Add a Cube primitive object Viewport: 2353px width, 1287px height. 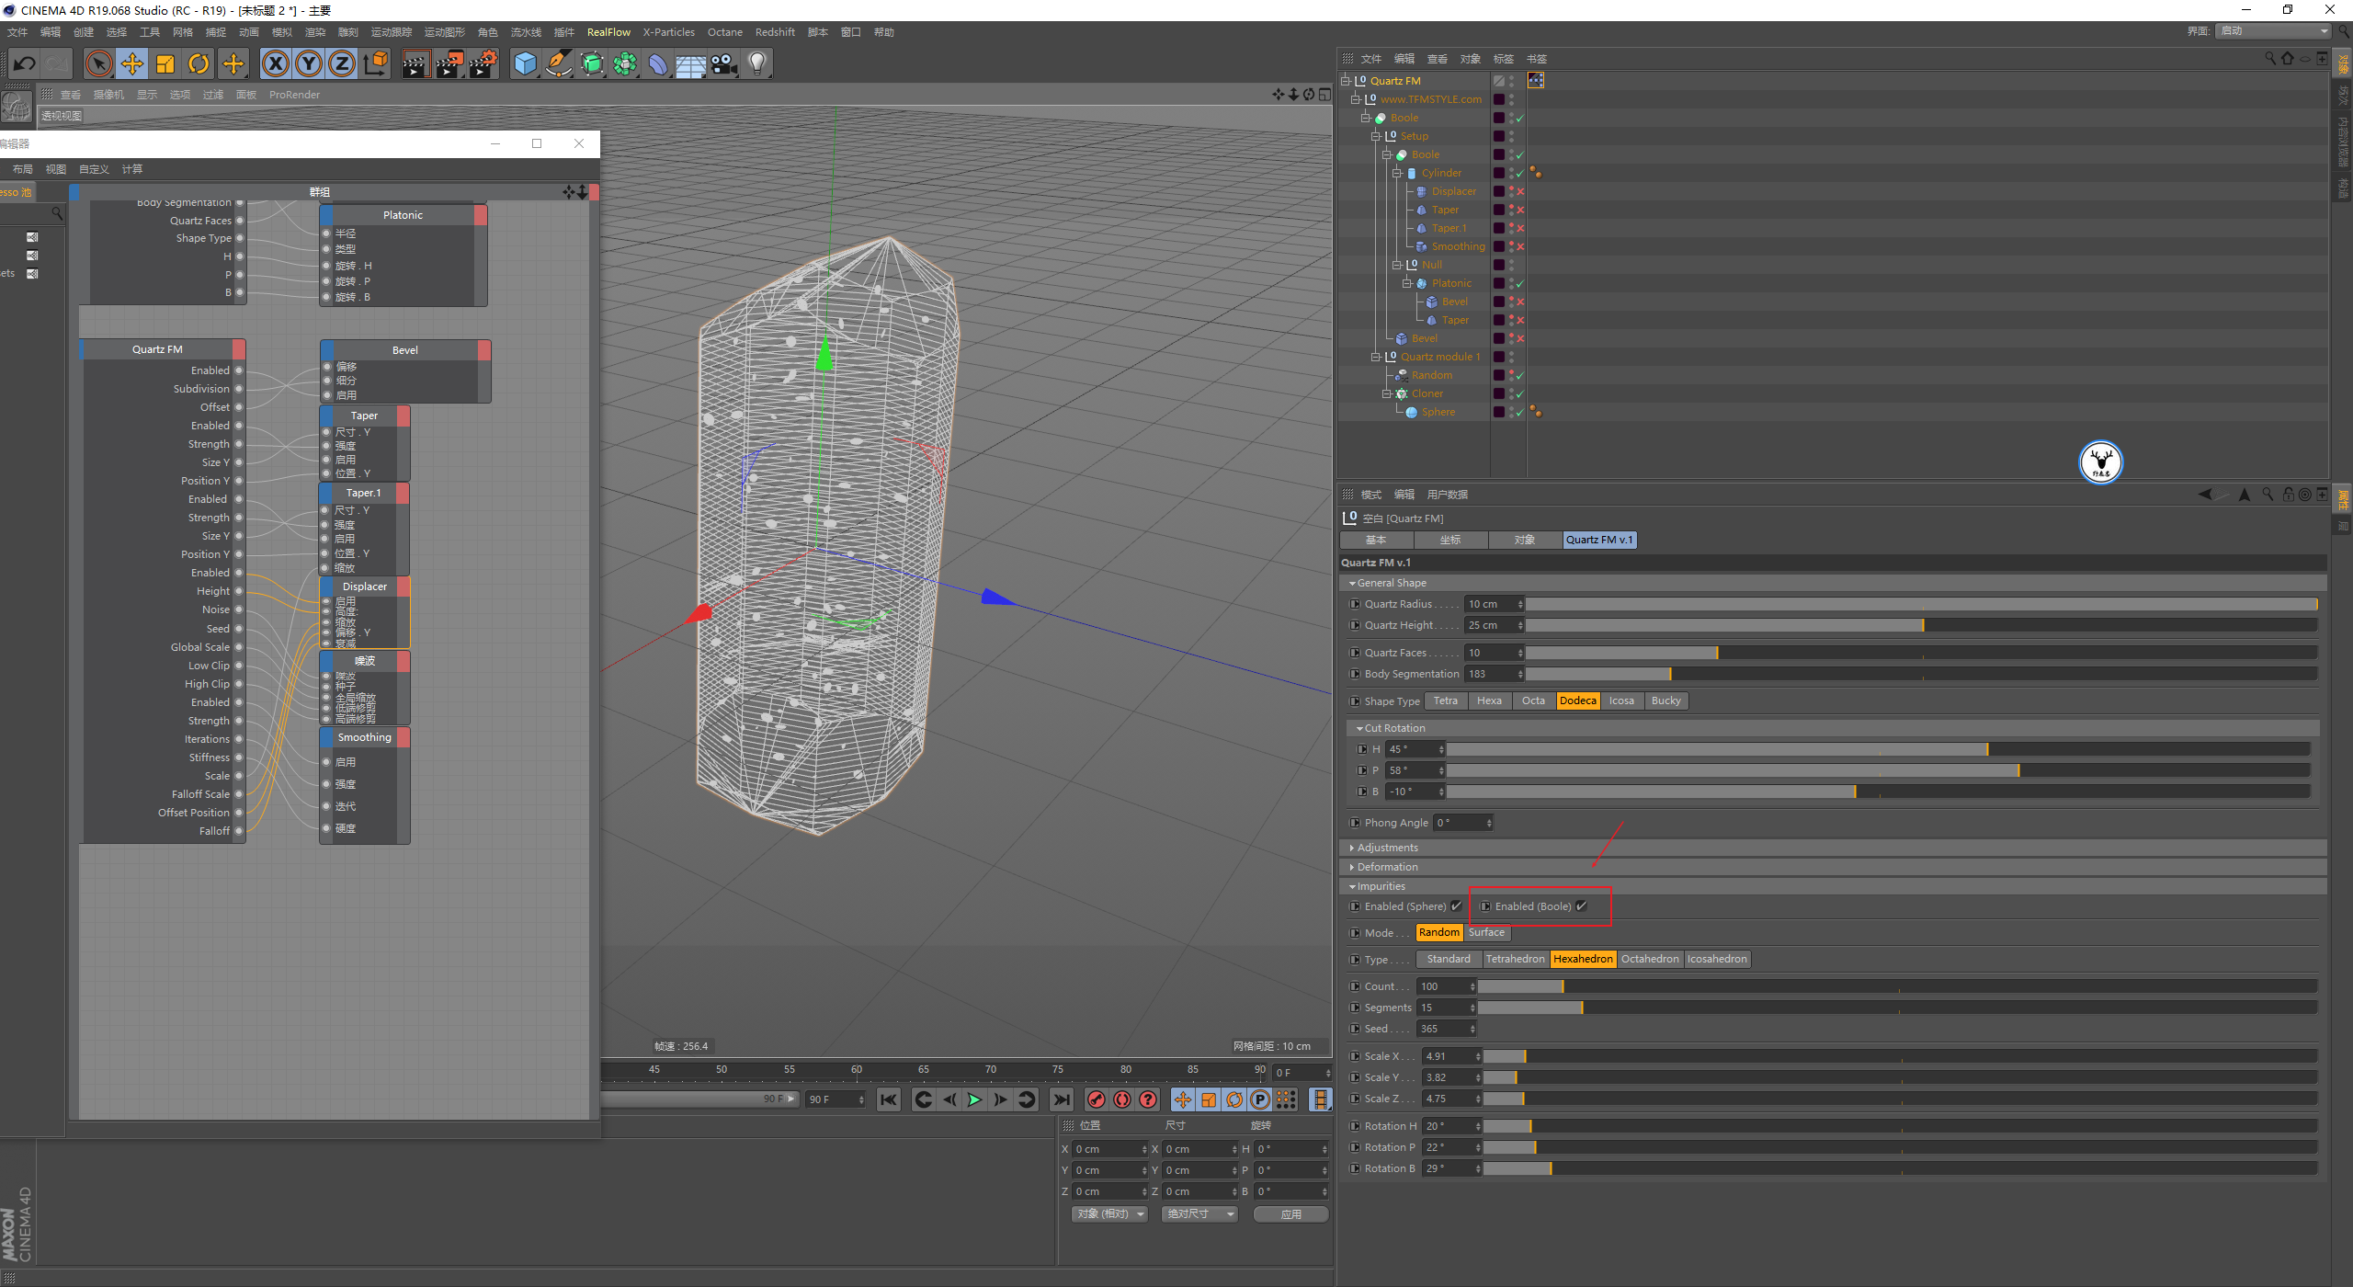point(524,63)
